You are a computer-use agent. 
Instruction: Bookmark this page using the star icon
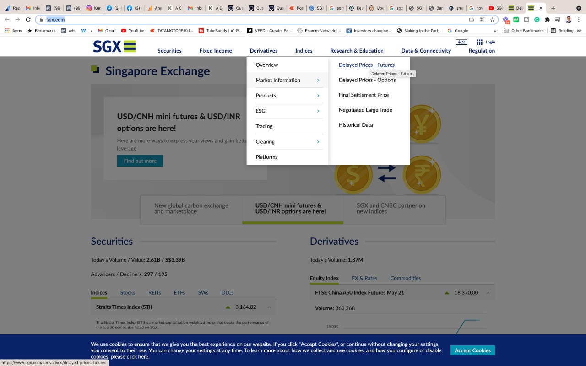(493, 20)
